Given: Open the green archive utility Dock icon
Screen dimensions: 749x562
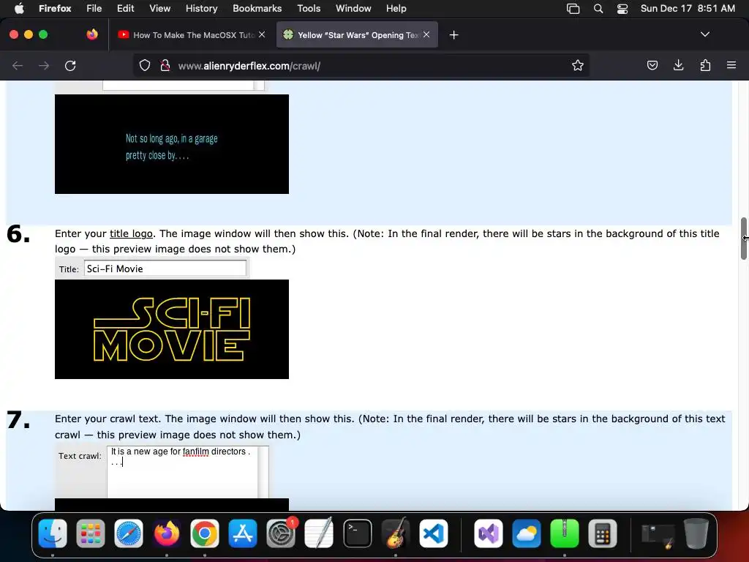Looking at the screenshot, I should (564, 533).
